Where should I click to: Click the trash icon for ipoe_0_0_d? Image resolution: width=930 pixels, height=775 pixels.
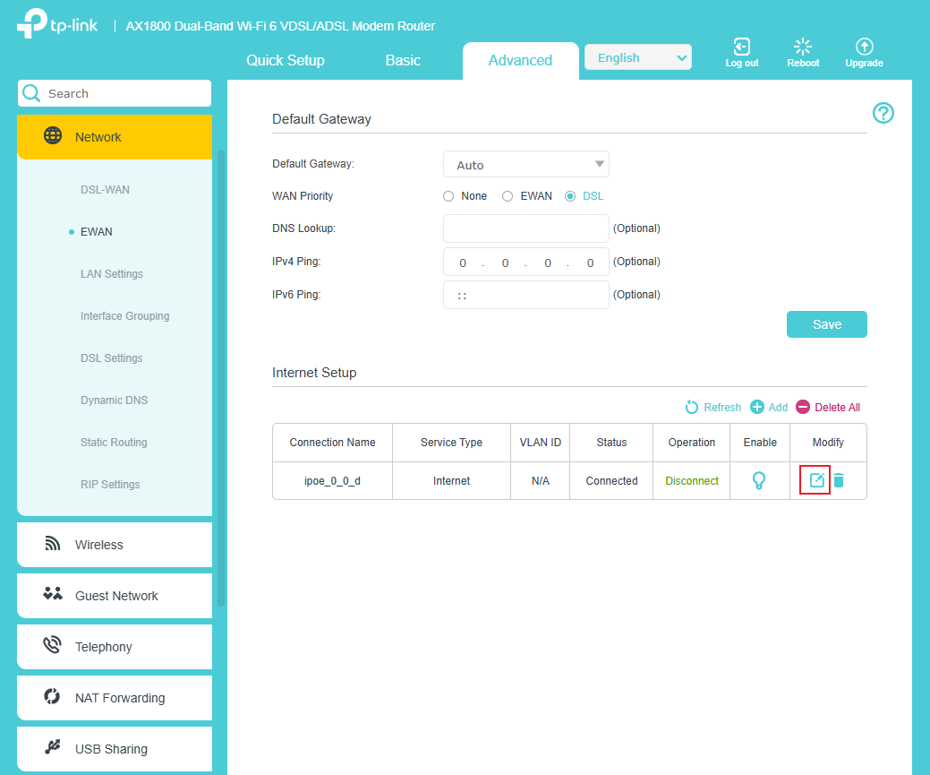(839, 481)
